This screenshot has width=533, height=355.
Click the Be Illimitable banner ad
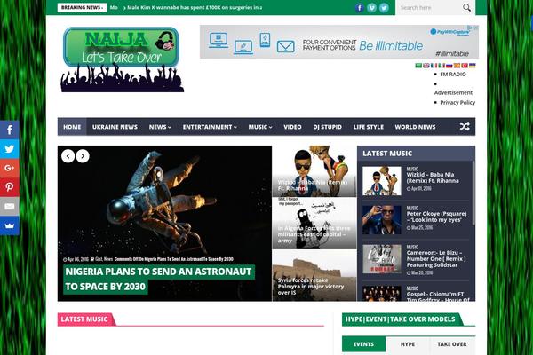[x=339, y=42]
